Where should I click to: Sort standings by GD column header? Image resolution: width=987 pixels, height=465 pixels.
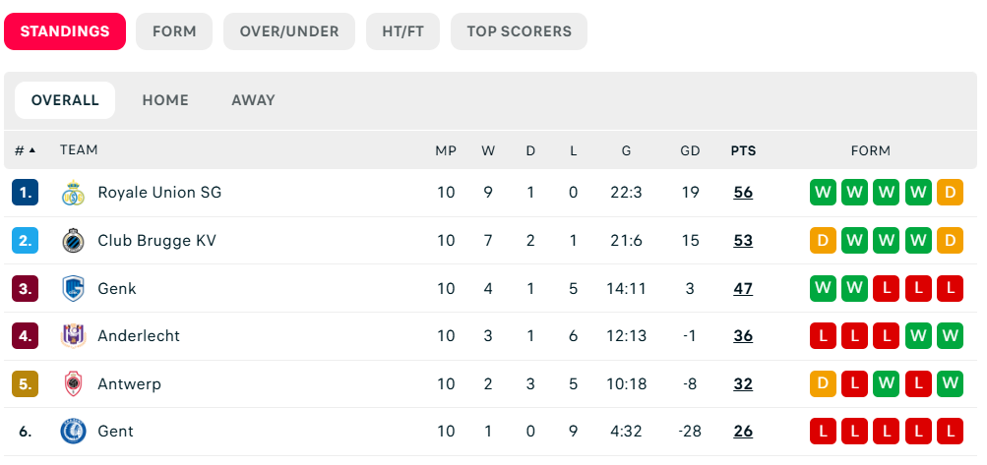(690, 150)
